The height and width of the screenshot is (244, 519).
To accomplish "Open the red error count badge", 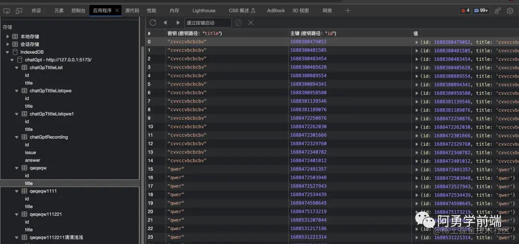I will coord(465,11).
